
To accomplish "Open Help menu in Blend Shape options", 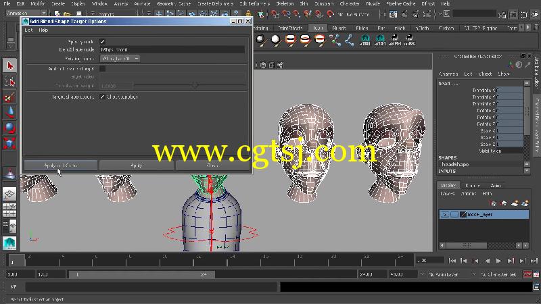I will [x=43, y=30].
